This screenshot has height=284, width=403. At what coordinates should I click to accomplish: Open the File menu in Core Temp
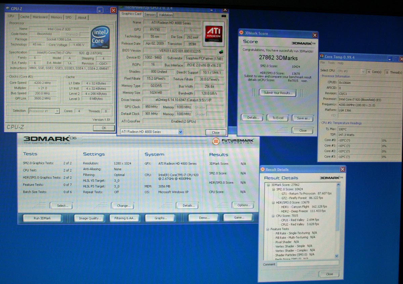pyautogui.click(x=322, y=63)
